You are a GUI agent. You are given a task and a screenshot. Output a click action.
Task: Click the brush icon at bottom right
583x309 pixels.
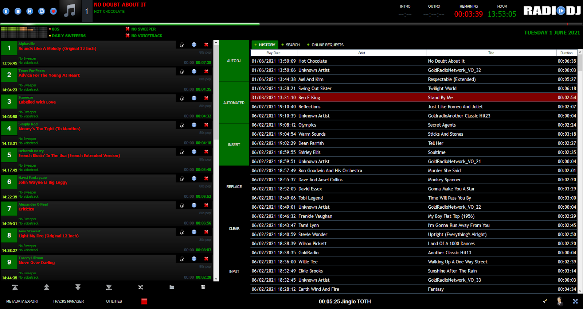545,301
